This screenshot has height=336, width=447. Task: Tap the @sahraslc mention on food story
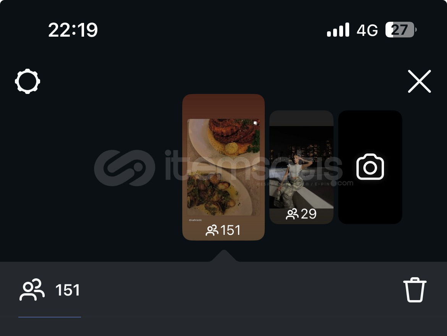click(x=195, y=220)
